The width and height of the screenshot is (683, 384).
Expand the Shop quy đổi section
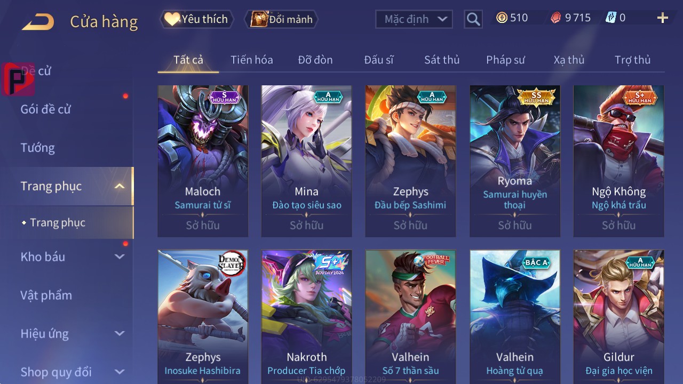[x=120, y=372]
